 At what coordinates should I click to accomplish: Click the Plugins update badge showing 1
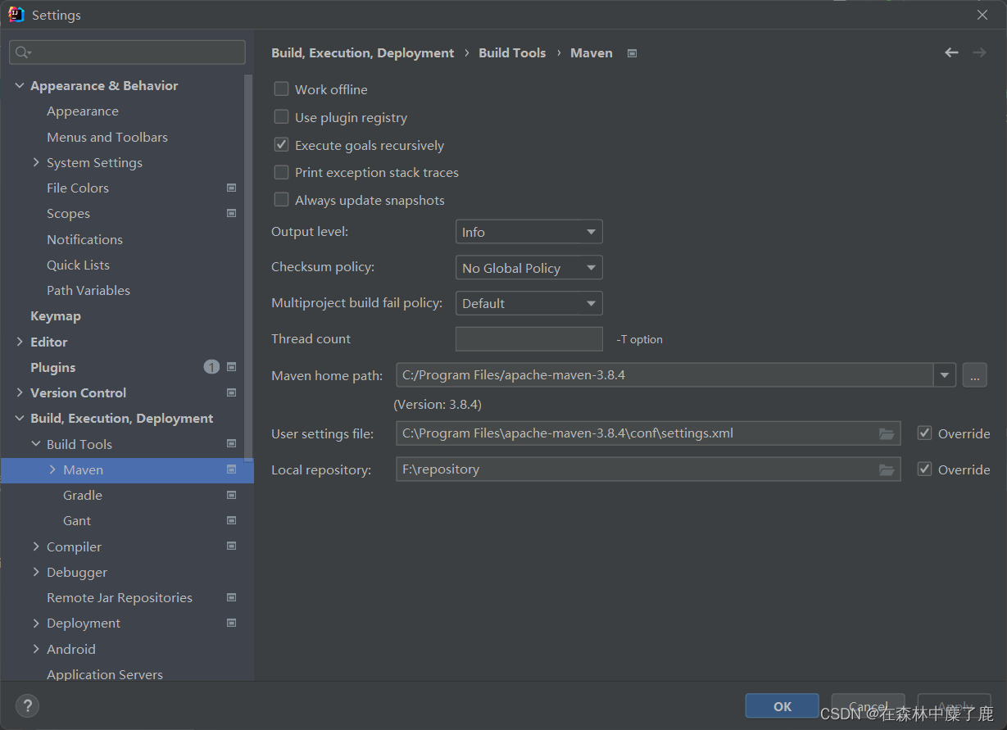click(211, 367)
